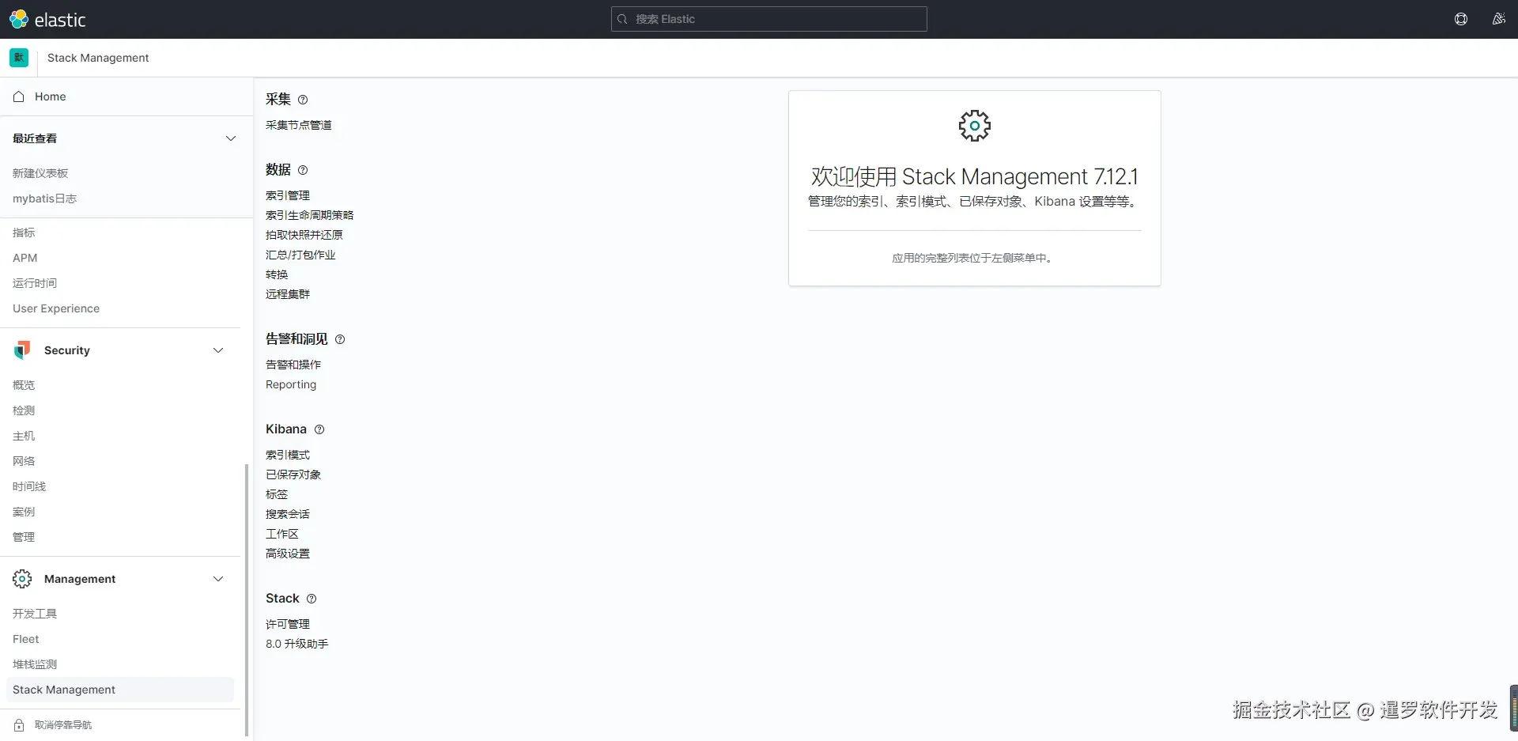Open User Experience in sidebar

(56, 308)
